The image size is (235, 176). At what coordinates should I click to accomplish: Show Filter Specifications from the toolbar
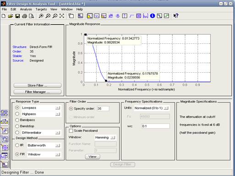pos(80,16)
